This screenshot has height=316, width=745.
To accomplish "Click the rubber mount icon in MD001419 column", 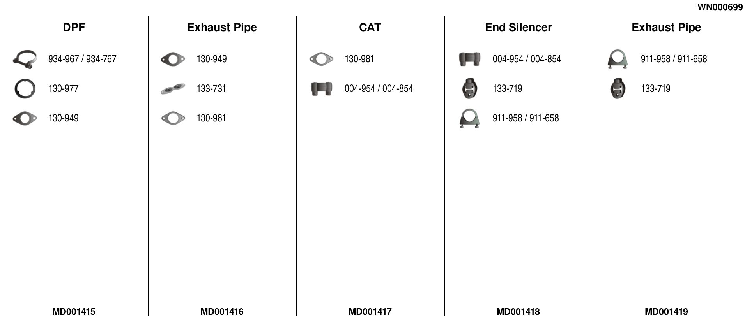I will click(x=618, y=89).
